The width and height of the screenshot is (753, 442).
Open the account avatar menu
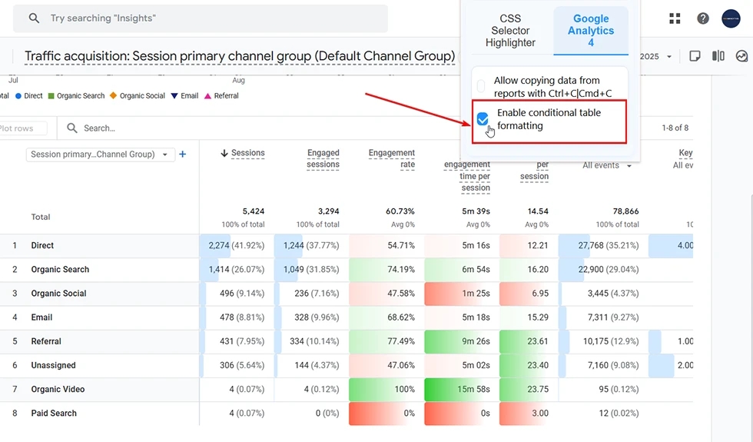click(x=731, y=18)
